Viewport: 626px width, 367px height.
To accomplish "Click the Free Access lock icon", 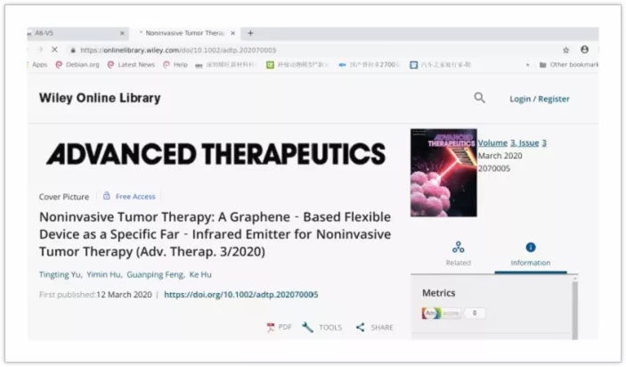I will point(107,196).
